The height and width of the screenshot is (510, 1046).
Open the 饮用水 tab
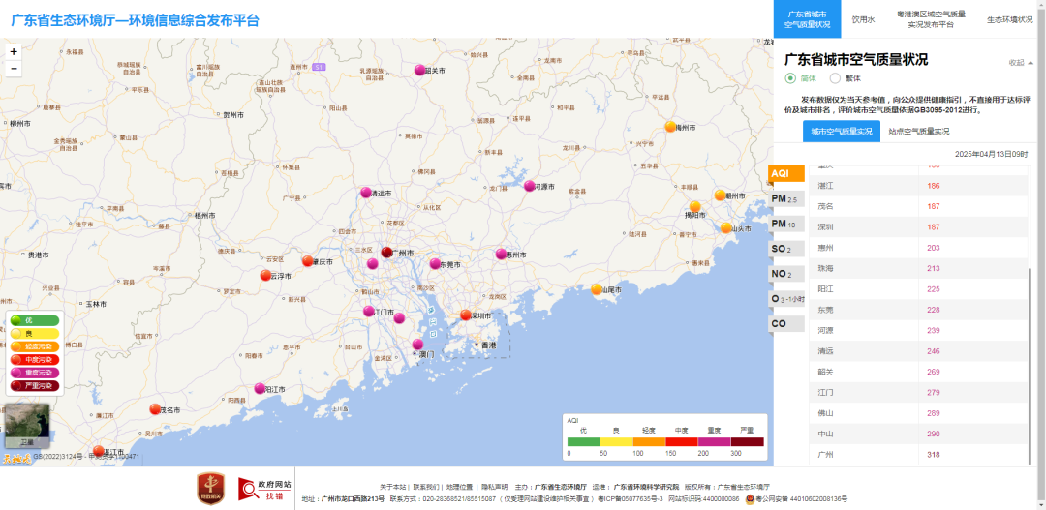pos(862,19)
